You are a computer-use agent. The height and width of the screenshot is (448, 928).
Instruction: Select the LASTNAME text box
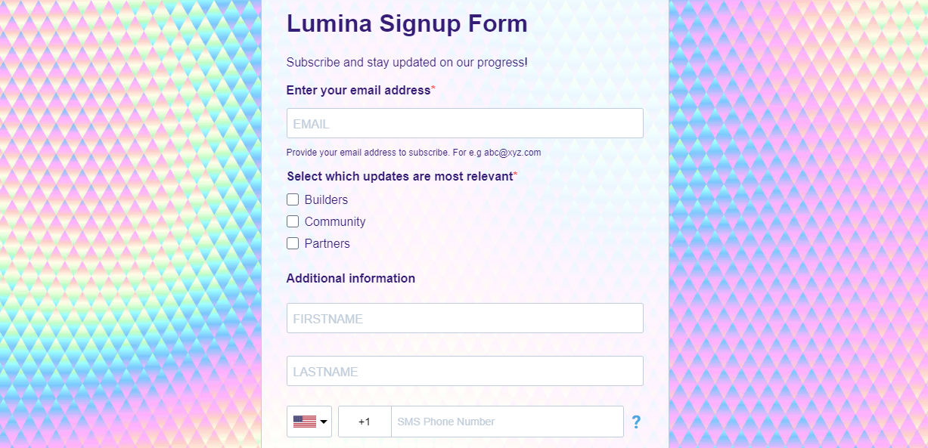pyautogui.click(x=465, y=371)
